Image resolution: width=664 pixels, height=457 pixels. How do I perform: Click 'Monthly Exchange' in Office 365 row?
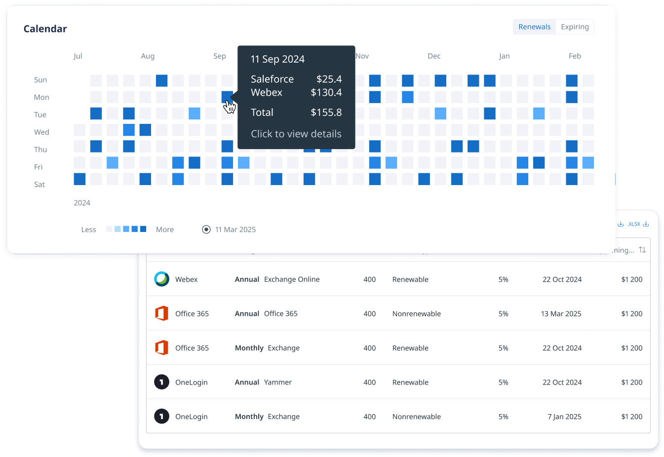click(267, 348)
